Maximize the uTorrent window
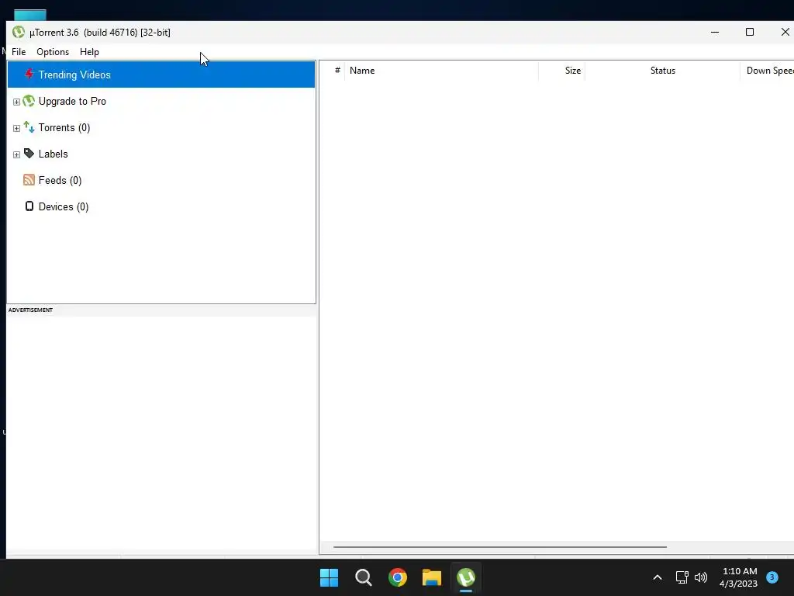794x596 pixels. coord(750,32)
